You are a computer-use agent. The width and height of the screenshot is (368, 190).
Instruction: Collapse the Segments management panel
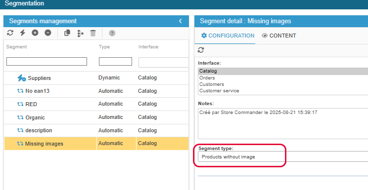(180, 21)
